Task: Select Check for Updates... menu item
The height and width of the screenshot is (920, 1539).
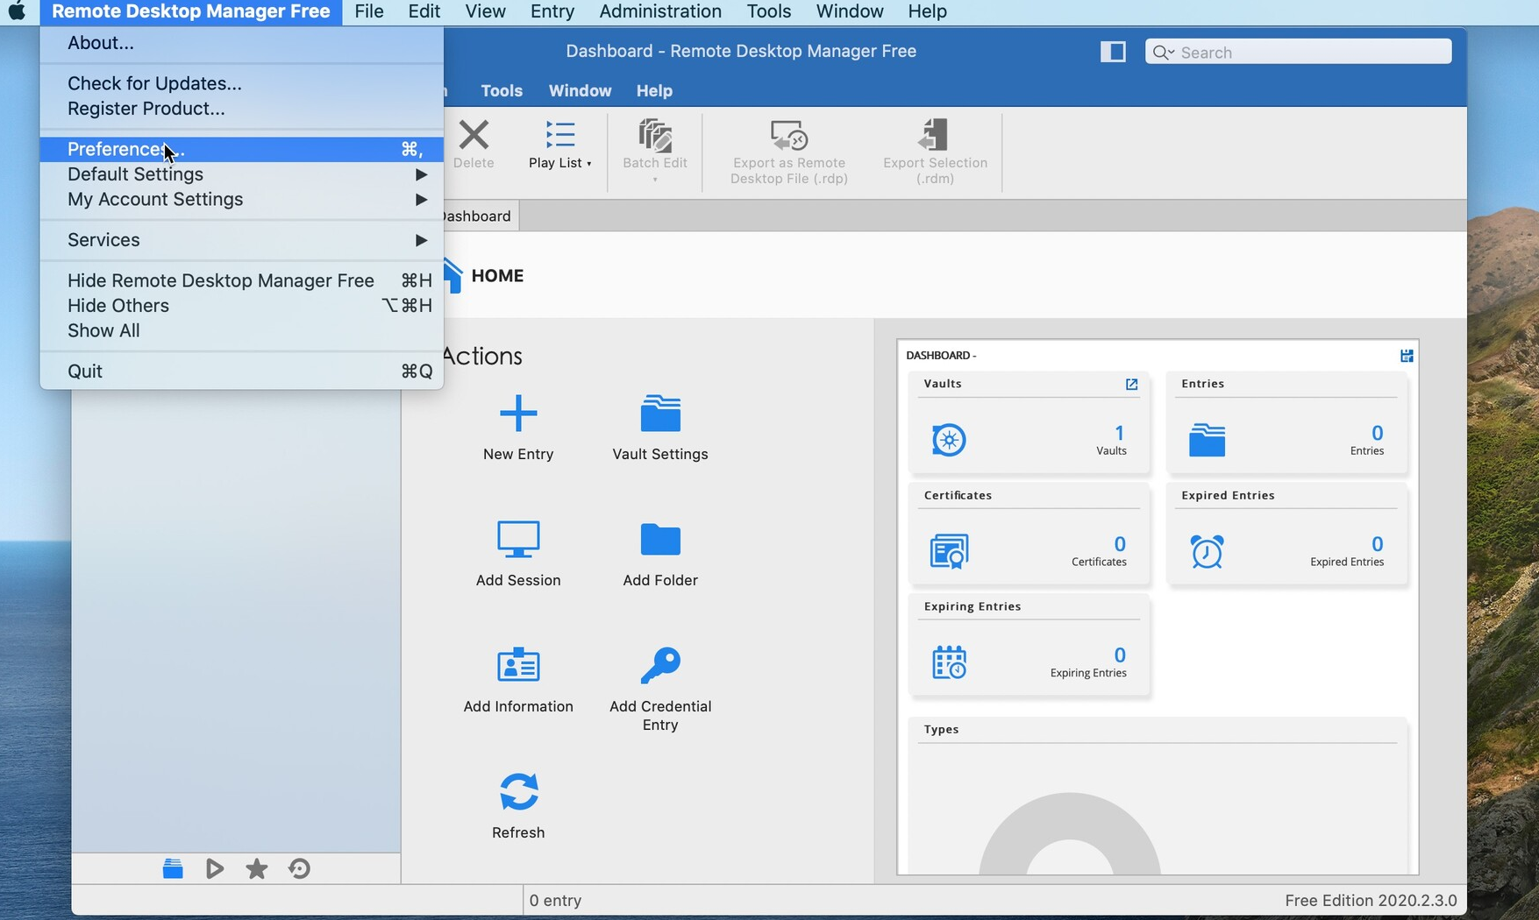Action: coord(241,83)
